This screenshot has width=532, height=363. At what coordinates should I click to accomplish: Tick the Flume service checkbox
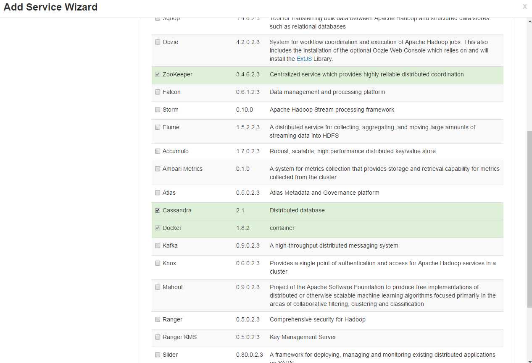[158, 127]
